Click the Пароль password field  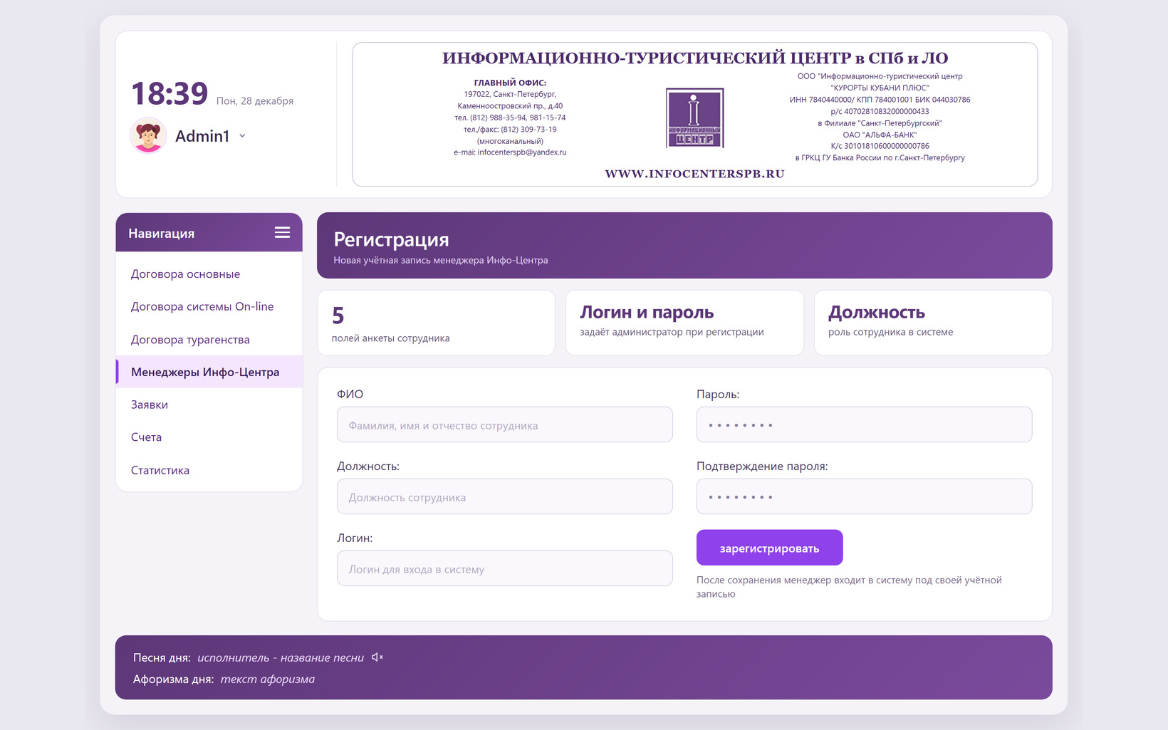864,424
